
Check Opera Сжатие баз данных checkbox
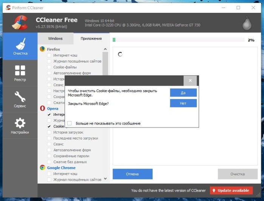tap(49, 162)
